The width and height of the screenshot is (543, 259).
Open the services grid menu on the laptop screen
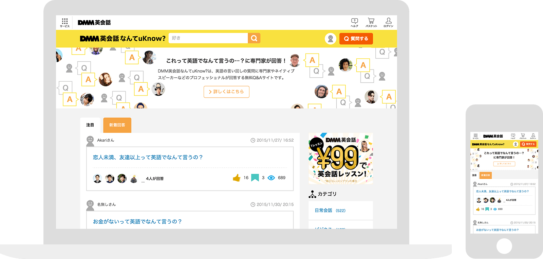pos(65,23)
